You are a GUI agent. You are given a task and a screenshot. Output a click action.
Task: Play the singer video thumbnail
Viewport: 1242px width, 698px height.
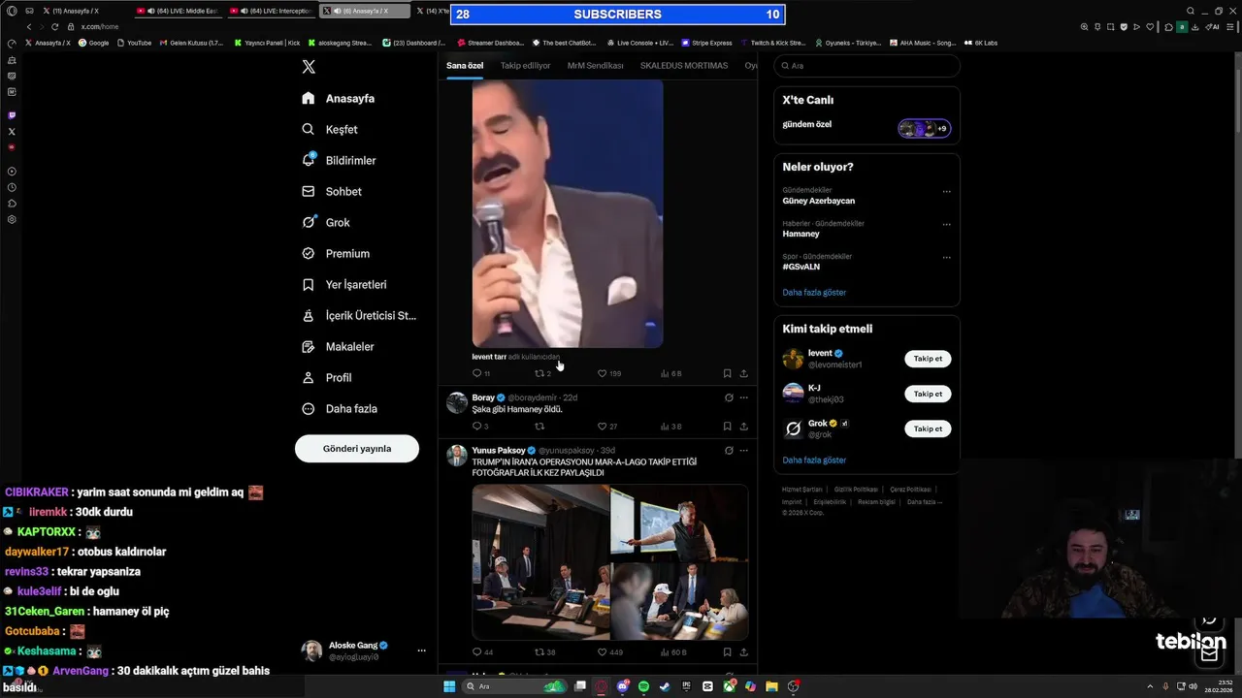568,213
